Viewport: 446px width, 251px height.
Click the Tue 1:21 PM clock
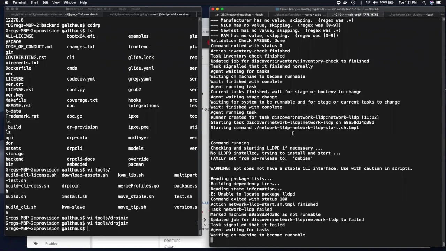[408, 2]
